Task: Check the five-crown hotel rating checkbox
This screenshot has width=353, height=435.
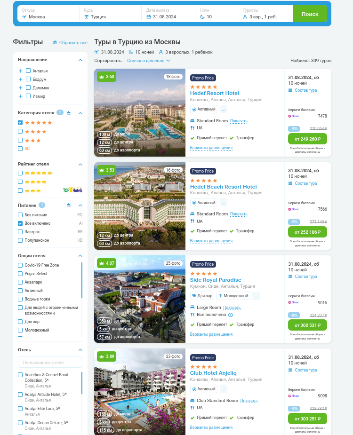Action: click(20, 173)
